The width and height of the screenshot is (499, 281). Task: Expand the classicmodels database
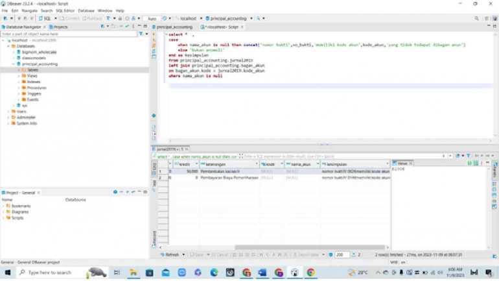(x=14, y=58)
